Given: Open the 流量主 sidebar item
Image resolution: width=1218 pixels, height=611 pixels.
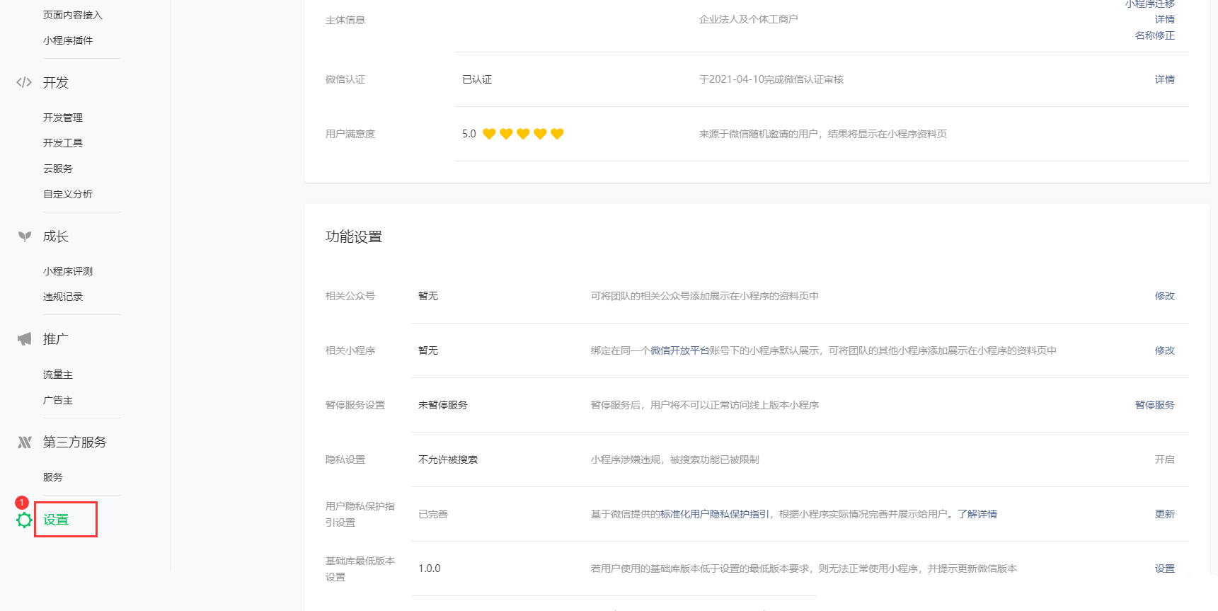Looking at the screenshot, I should click(x=58, y=375).
